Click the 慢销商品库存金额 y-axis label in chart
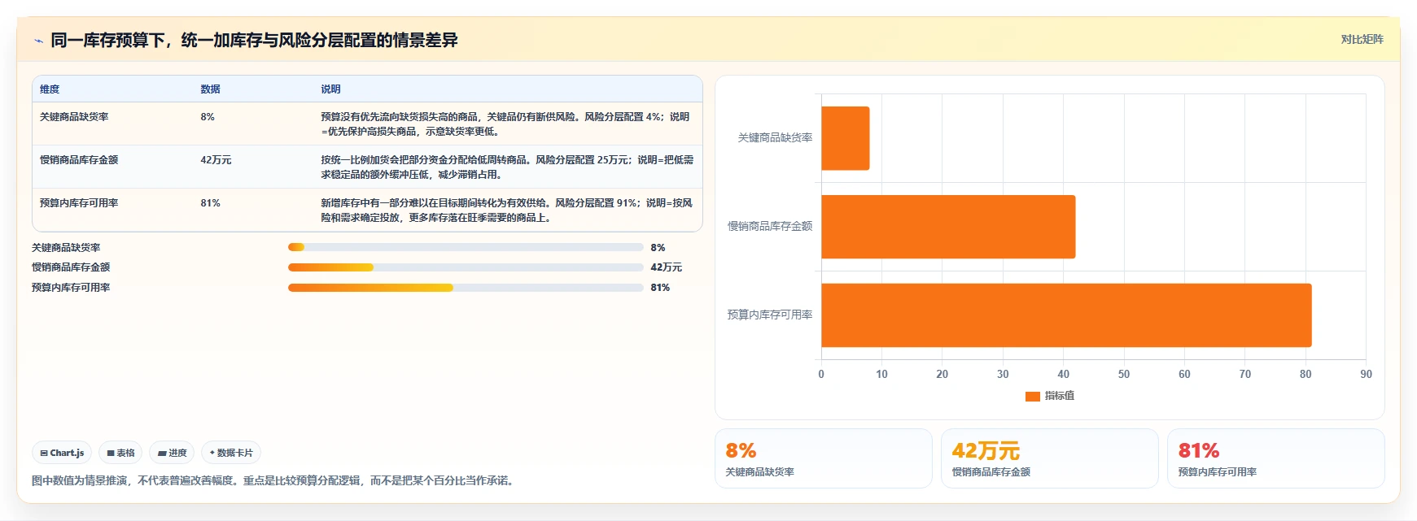 [x=770, y=227]
